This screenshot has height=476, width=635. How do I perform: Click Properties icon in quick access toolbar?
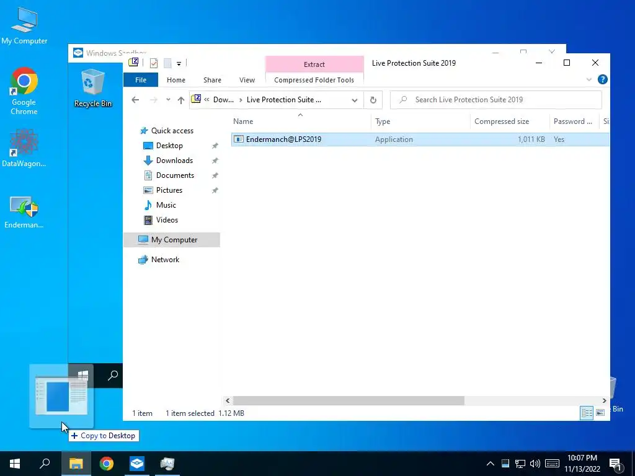coord(154,63)
